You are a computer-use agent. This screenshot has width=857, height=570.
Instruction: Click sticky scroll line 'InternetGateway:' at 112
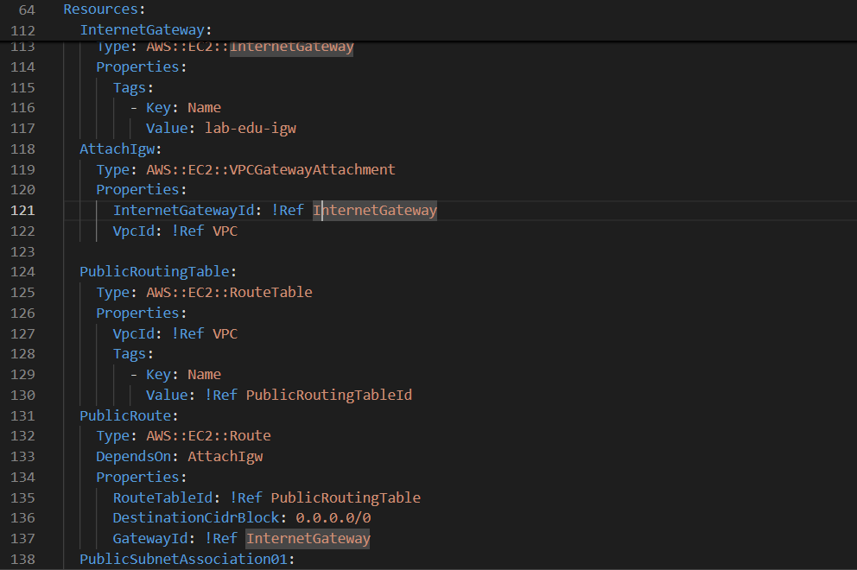point(146,30)
